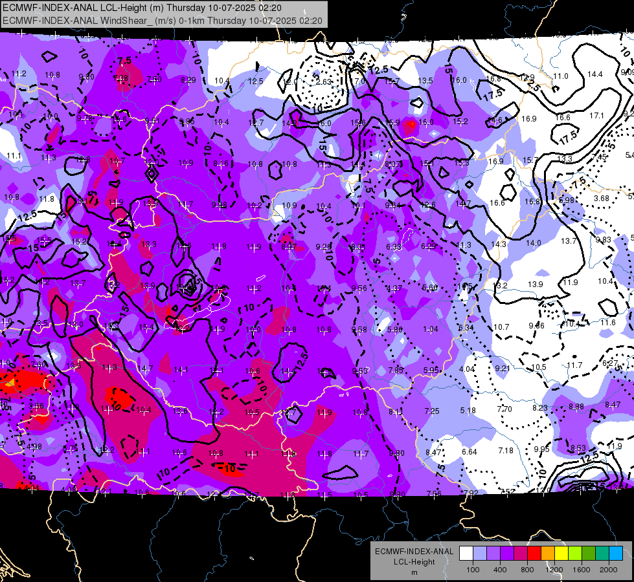The image size is (634, 582).
Task: Click legend label "ECMWF-INDEX-ANAL"
Action: (x=414, y=552)
